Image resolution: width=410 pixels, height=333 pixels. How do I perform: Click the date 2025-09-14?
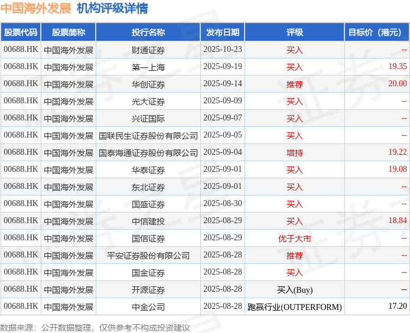tap(223, 84)
